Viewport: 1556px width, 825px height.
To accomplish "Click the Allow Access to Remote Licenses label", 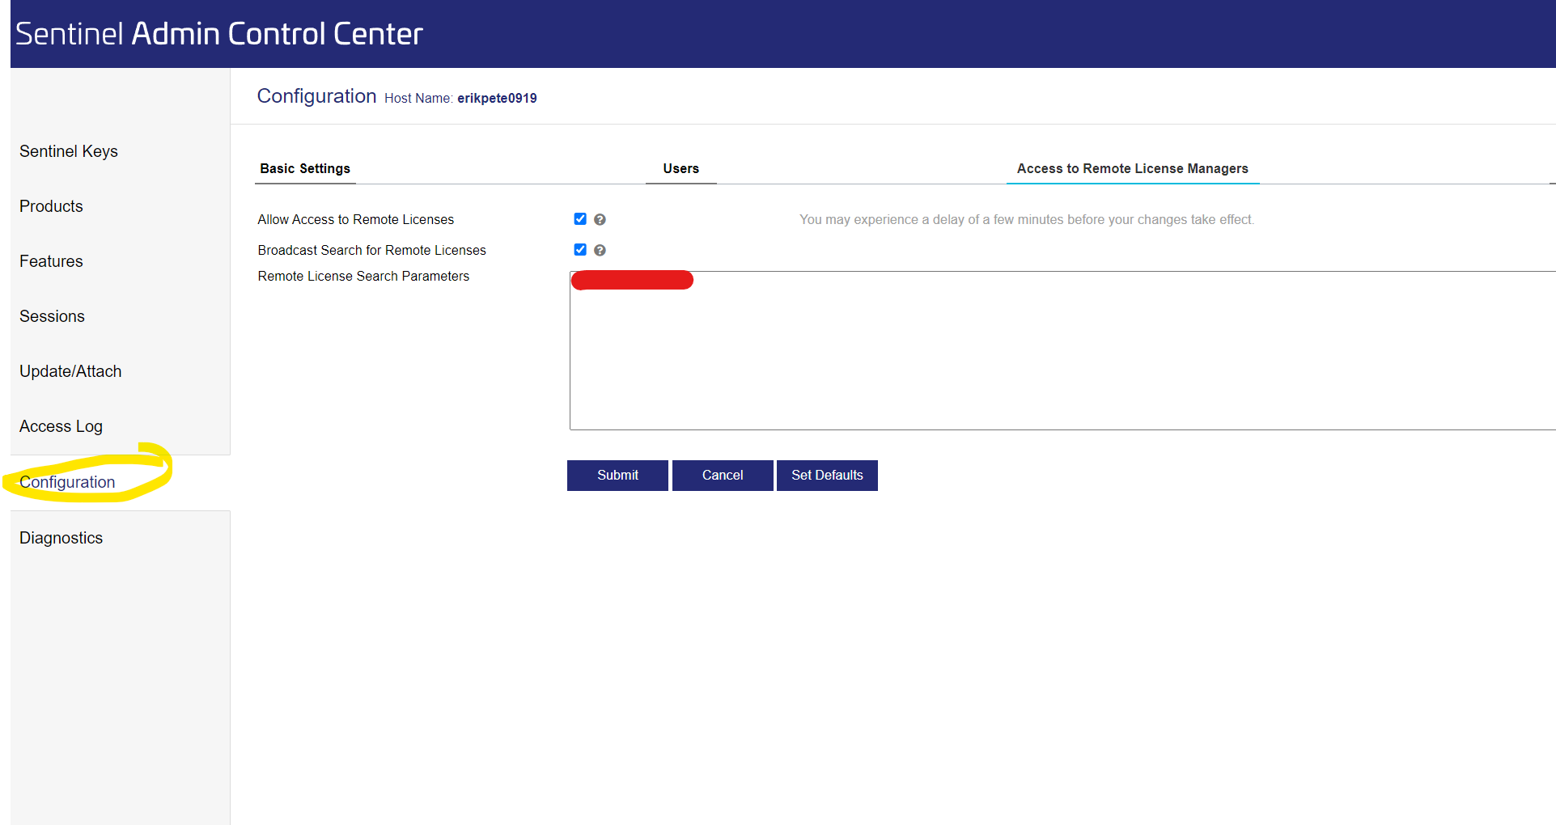I will (x=356, y=219).
